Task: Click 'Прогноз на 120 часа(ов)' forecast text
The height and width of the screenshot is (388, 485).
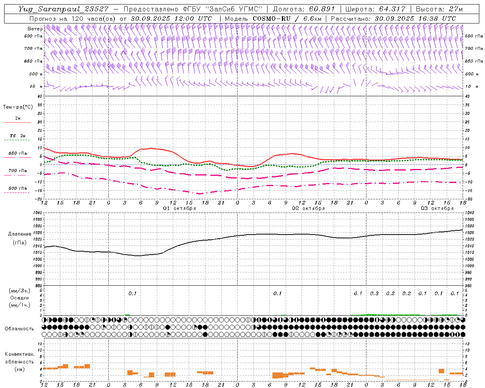Action: [x=73, y=19]
